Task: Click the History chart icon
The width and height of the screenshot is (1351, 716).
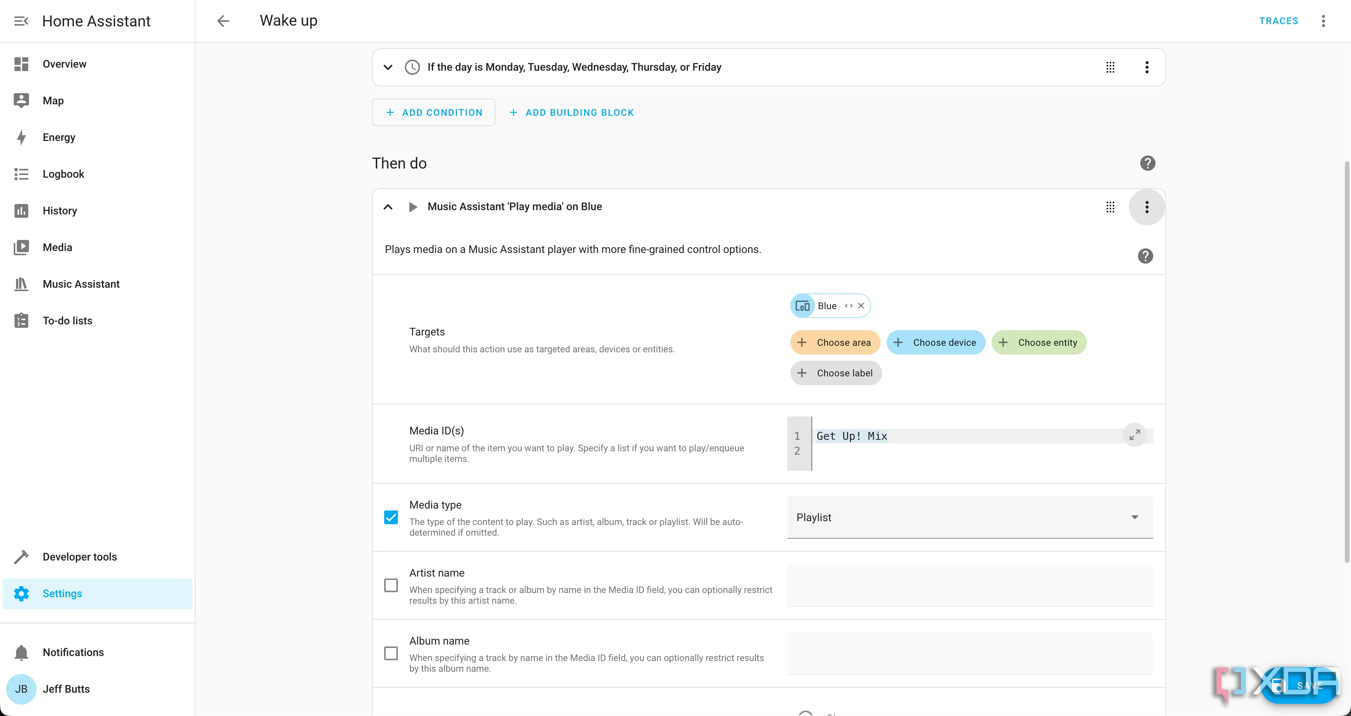Action: (21, 211)
